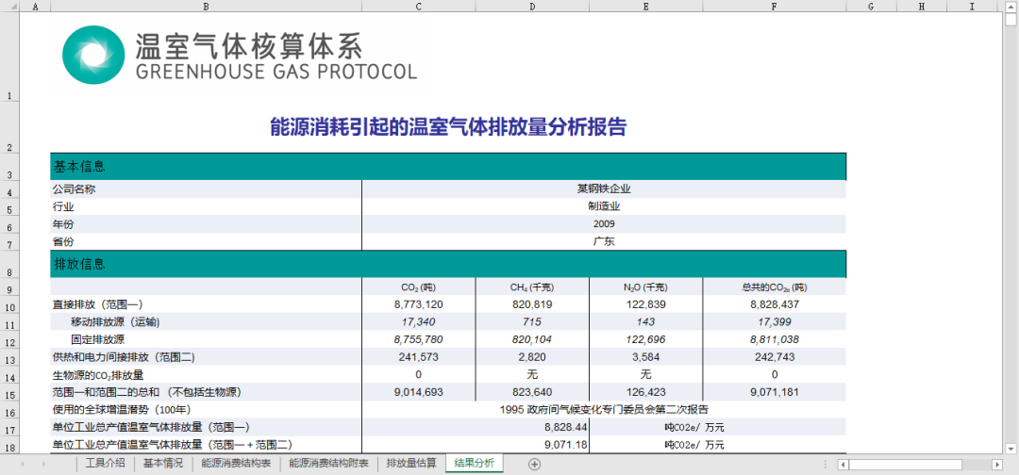
Task: Select column C header
Action: point(418,7)
